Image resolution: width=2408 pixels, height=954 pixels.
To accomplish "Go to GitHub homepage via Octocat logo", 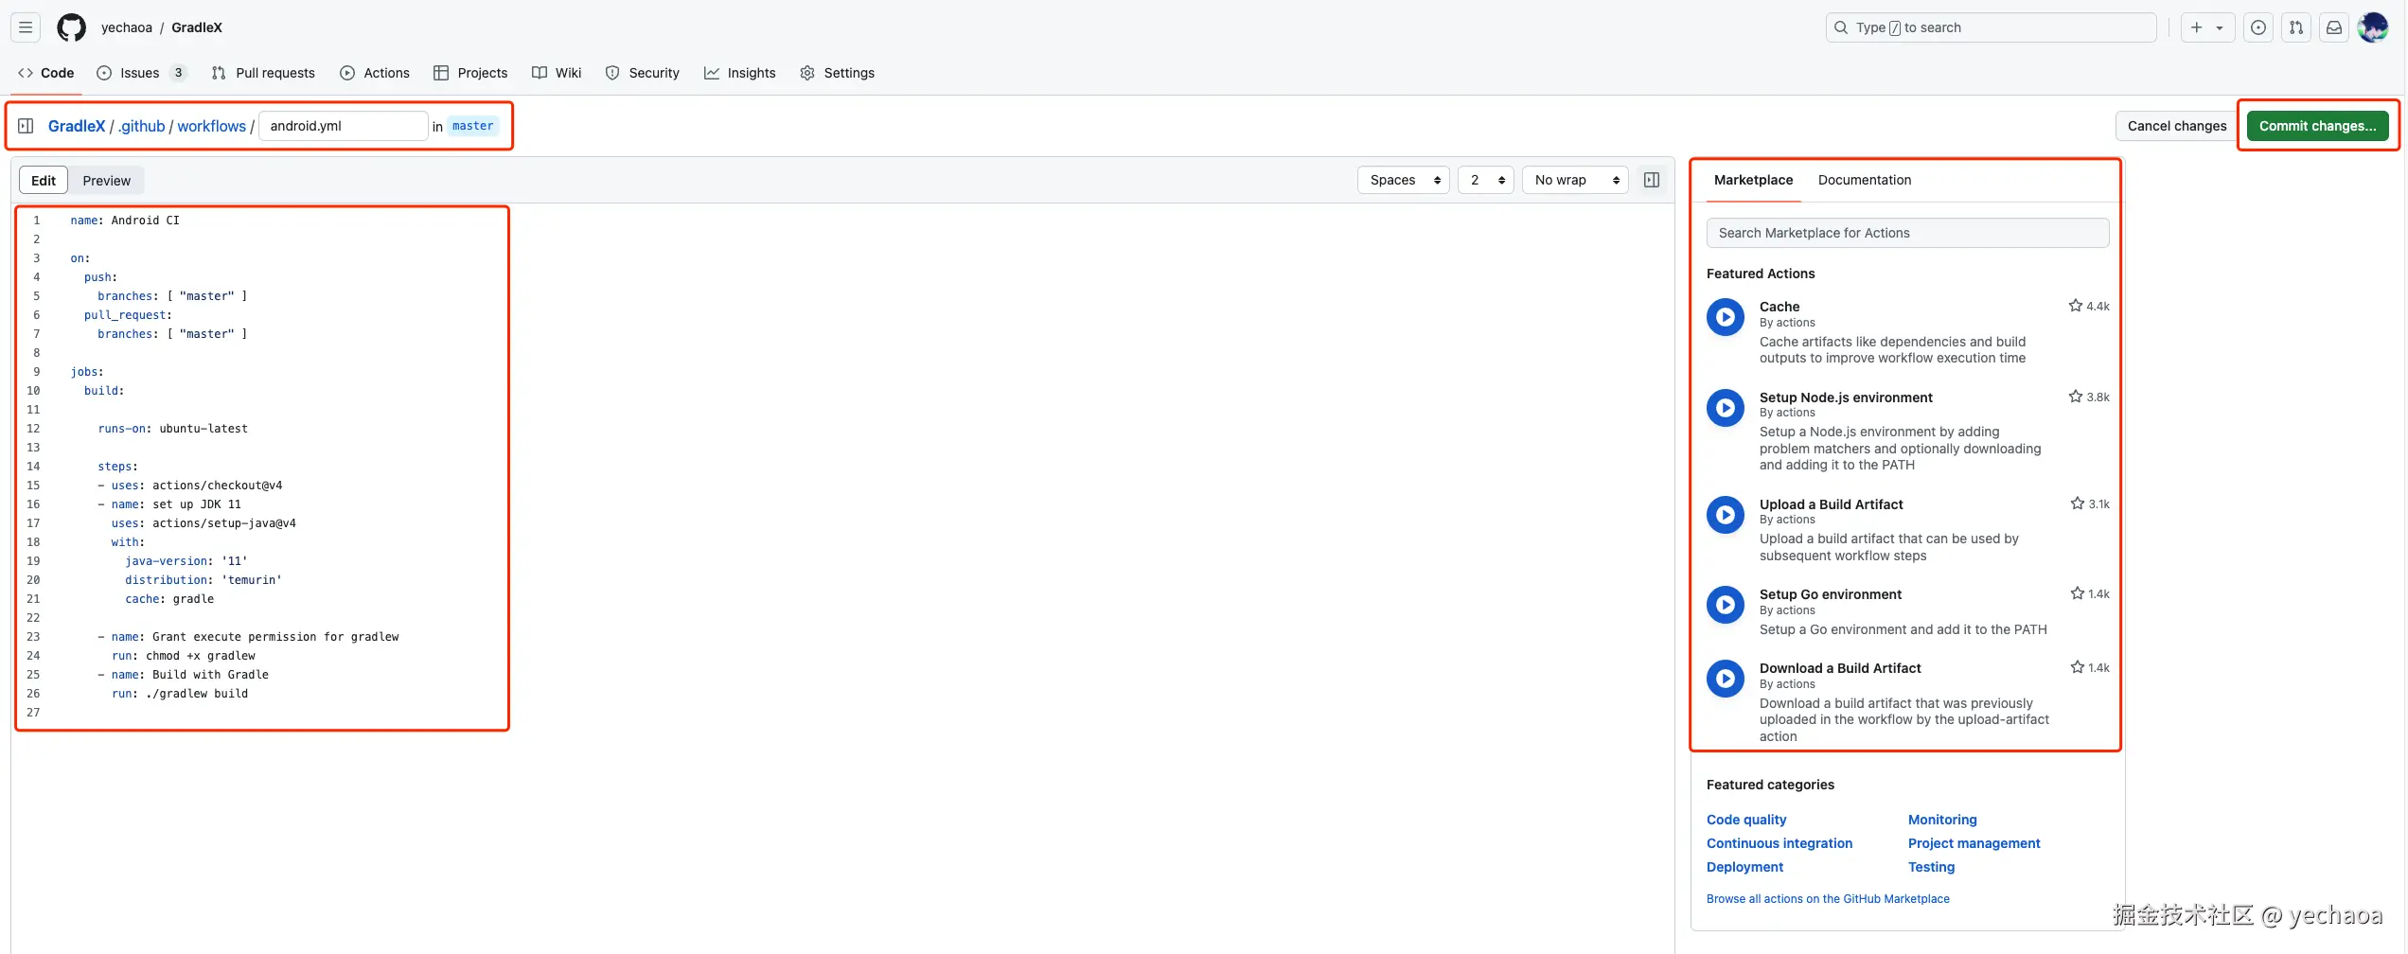I will [x=71, y=27].
